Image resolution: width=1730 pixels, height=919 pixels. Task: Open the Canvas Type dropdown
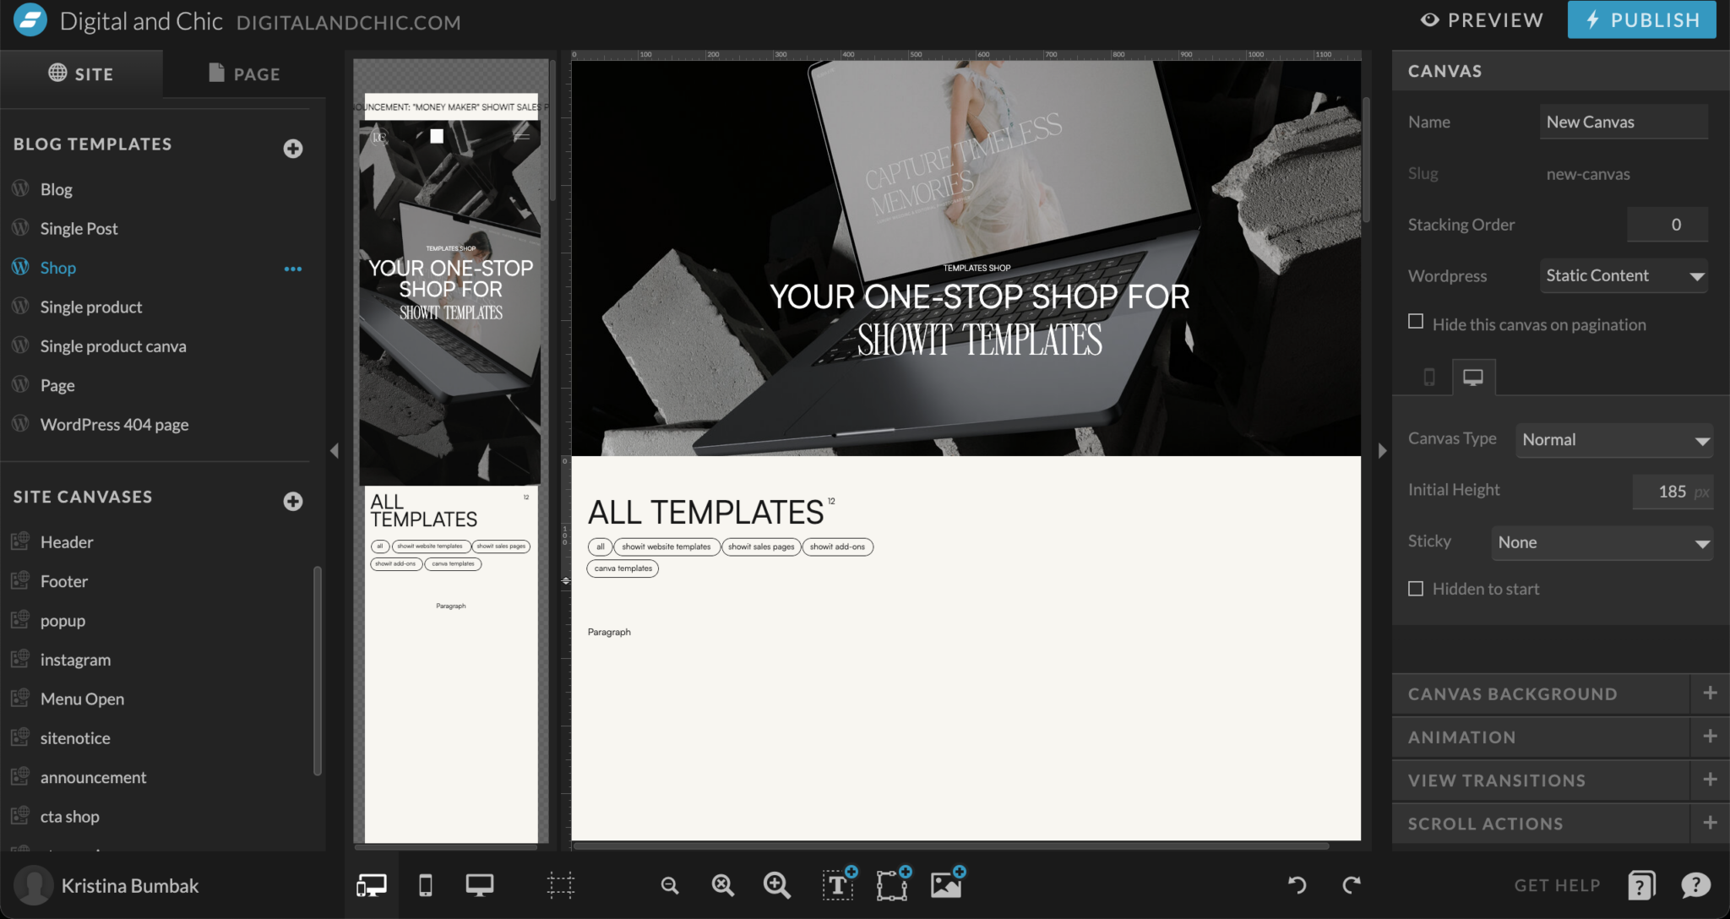(x=1613, y=440)
